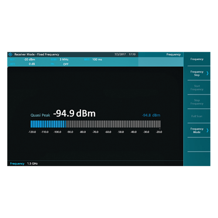Click the -120.0 scale label

[x=32, y=132]
